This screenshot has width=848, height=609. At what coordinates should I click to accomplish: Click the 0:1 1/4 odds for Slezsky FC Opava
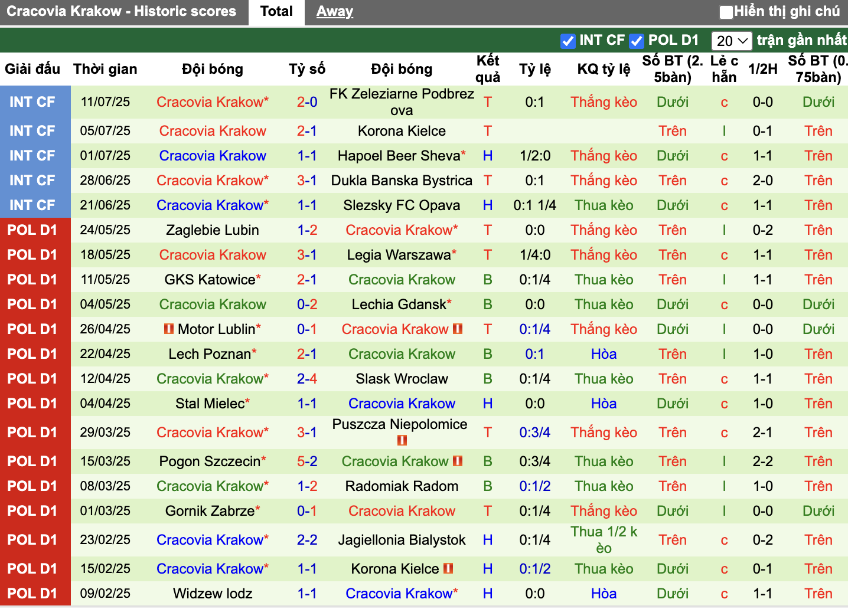(x=535, y=205)
